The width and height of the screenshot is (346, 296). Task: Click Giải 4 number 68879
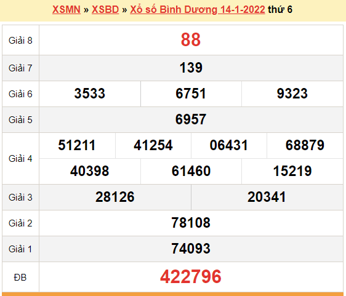tap(305, 145)
